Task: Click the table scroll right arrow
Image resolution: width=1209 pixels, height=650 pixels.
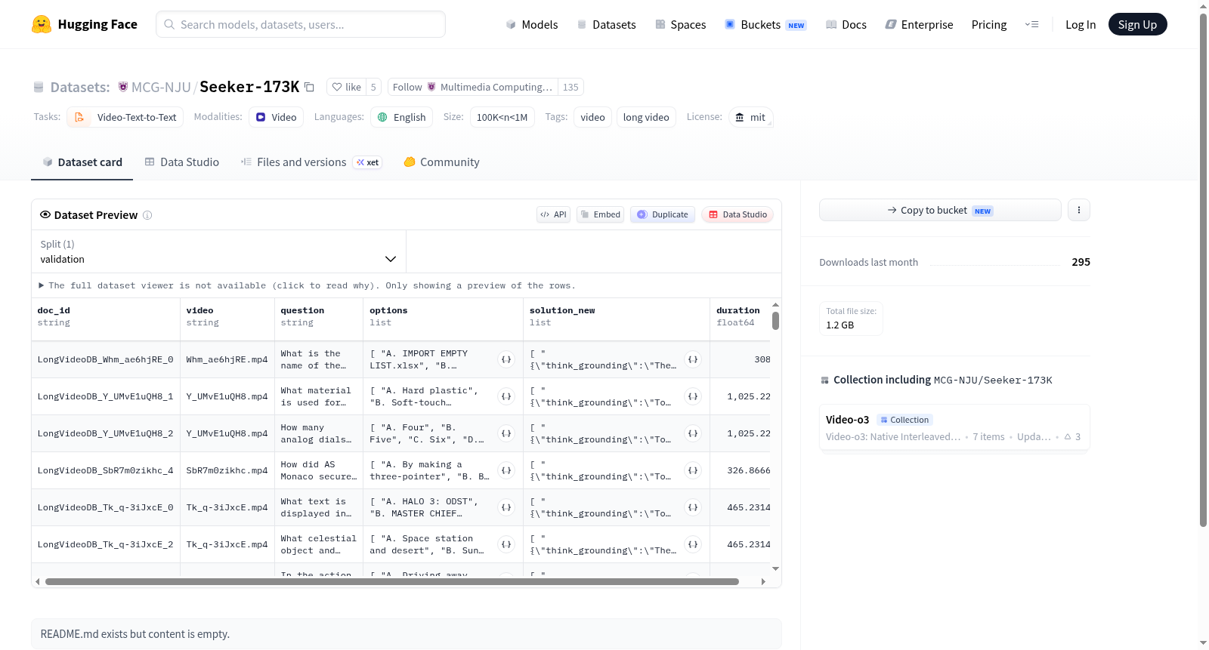Action: pyautogui.click(x=763, y=582)
